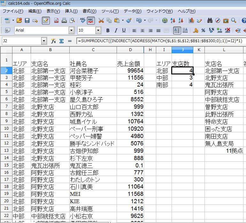
Task: Click the formula input line
Action: coord(160,41)
